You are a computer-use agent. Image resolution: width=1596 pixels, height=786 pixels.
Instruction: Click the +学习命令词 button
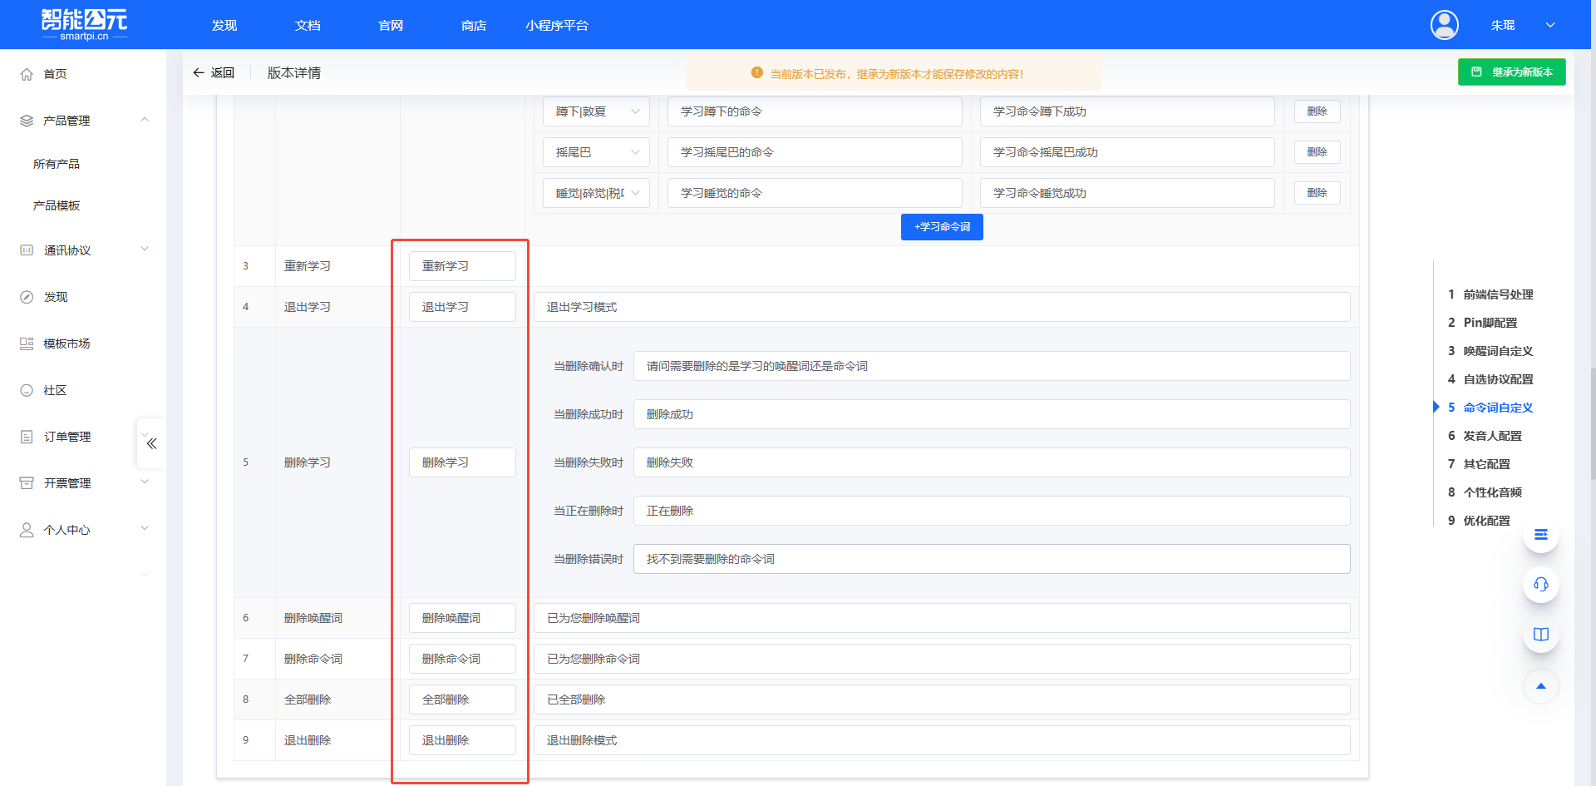[x=941, y=226]
